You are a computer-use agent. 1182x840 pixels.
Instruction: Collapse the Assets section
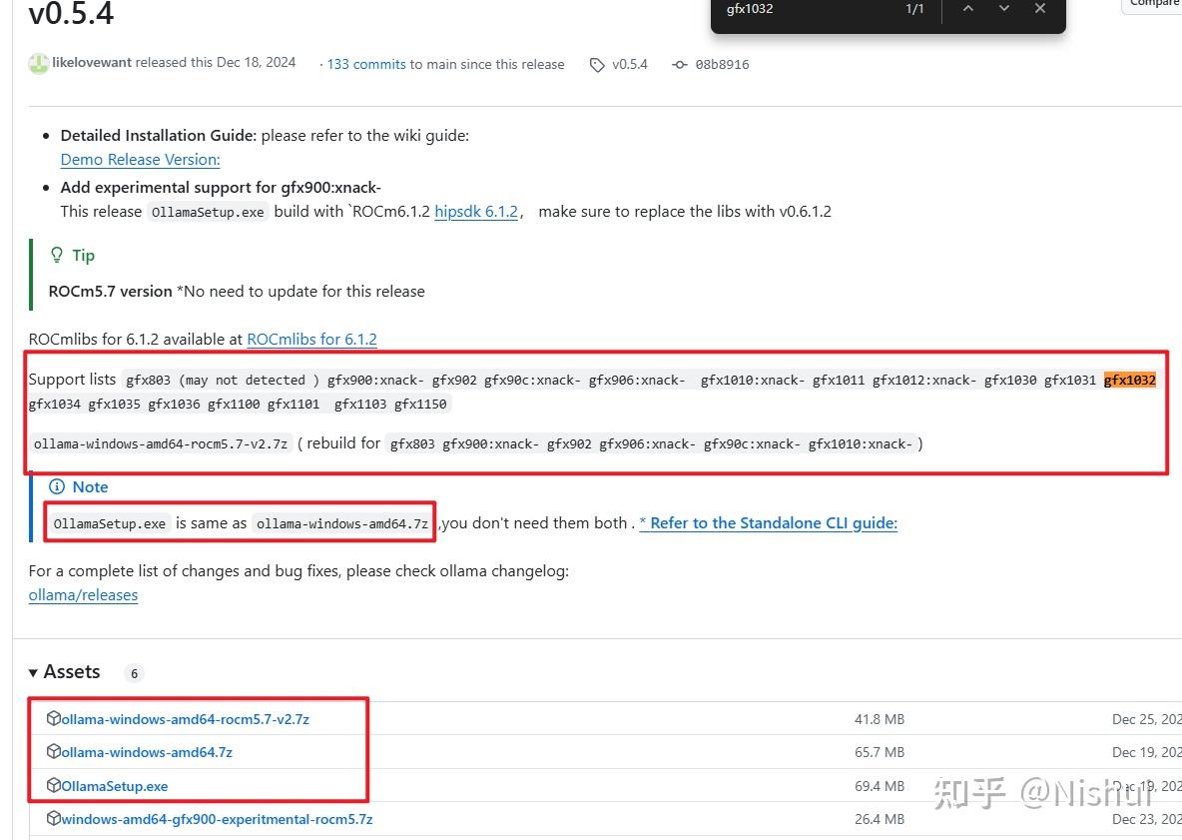tap(33, 671)
